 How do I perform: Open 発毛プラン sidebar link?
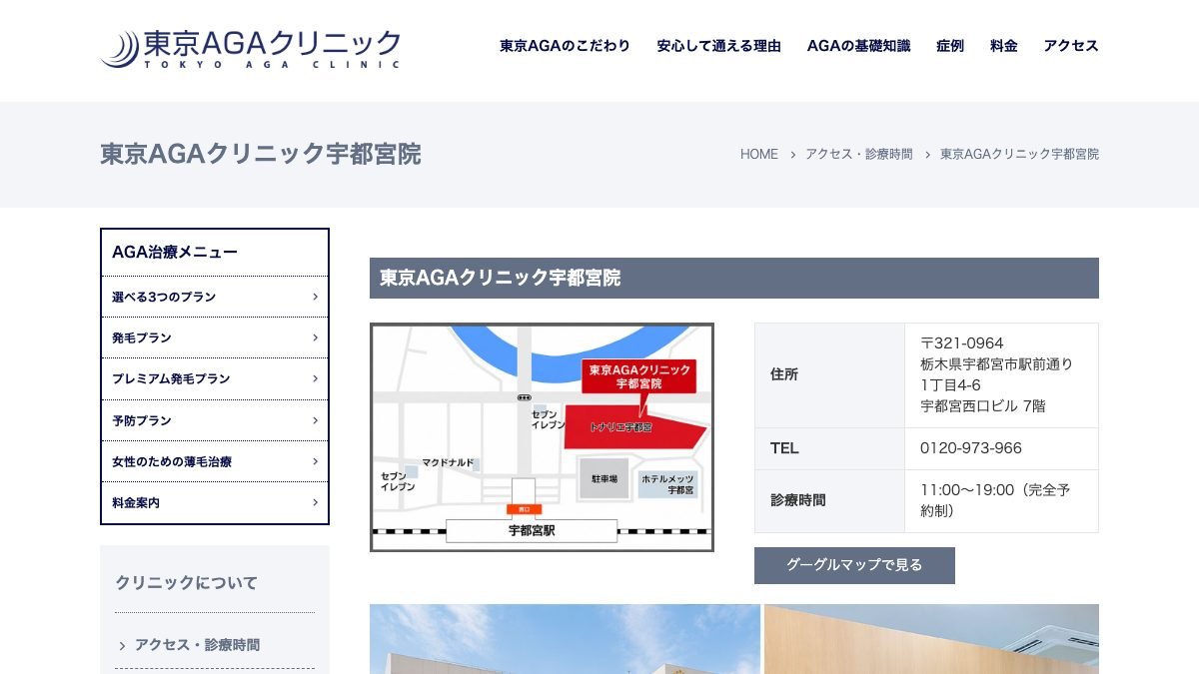(x=215, y=337)
